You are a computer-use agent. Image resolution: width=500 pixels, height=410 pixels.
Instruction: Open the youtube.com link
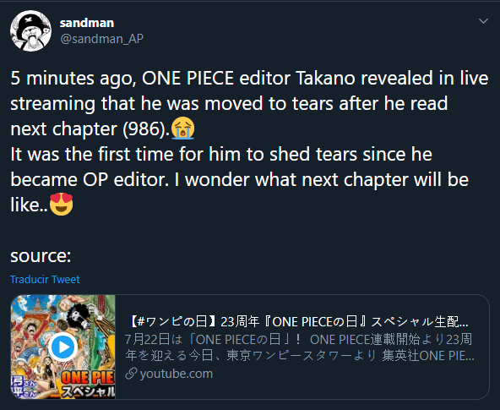tap(176, 374)
